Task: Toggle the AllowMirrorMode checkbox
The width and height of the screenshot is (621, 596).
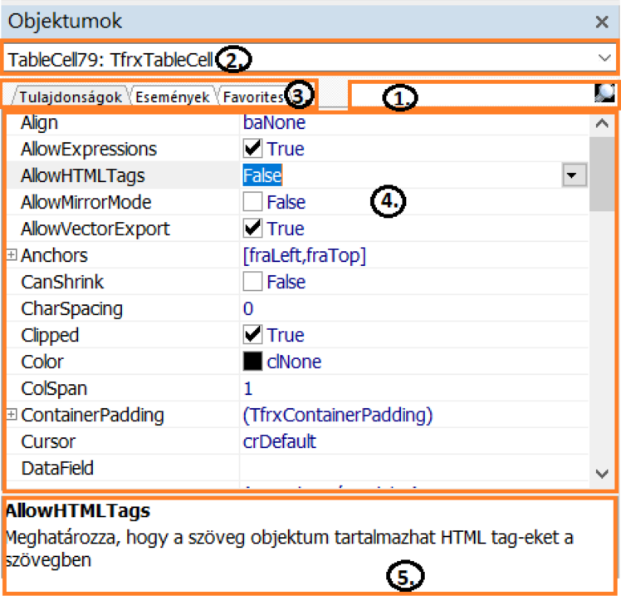Action: click(252, 202)
